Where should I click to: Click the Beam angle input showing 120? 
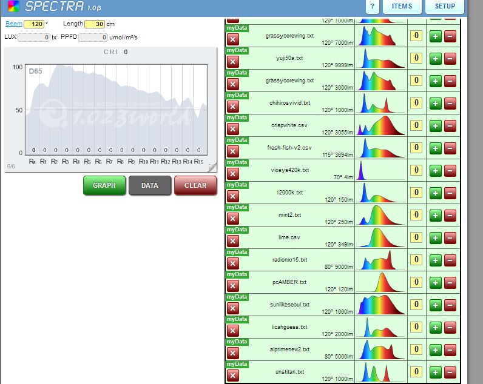coord(34,24)
